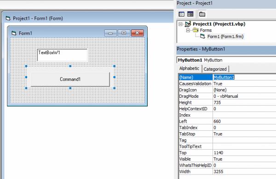The width and height of the screenshot is (276, 179).
Task: Collapse the Project1 (Project1.vbp) tree node
Action: (180, 24)
